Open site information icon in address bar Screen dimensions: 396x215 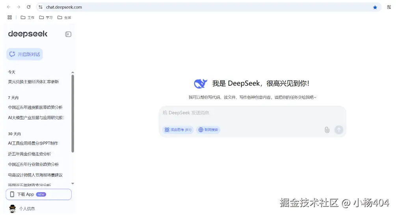41,7
